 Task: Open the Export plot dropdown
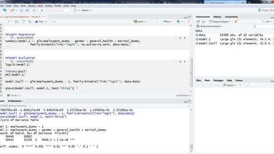(x=229, y=85)
